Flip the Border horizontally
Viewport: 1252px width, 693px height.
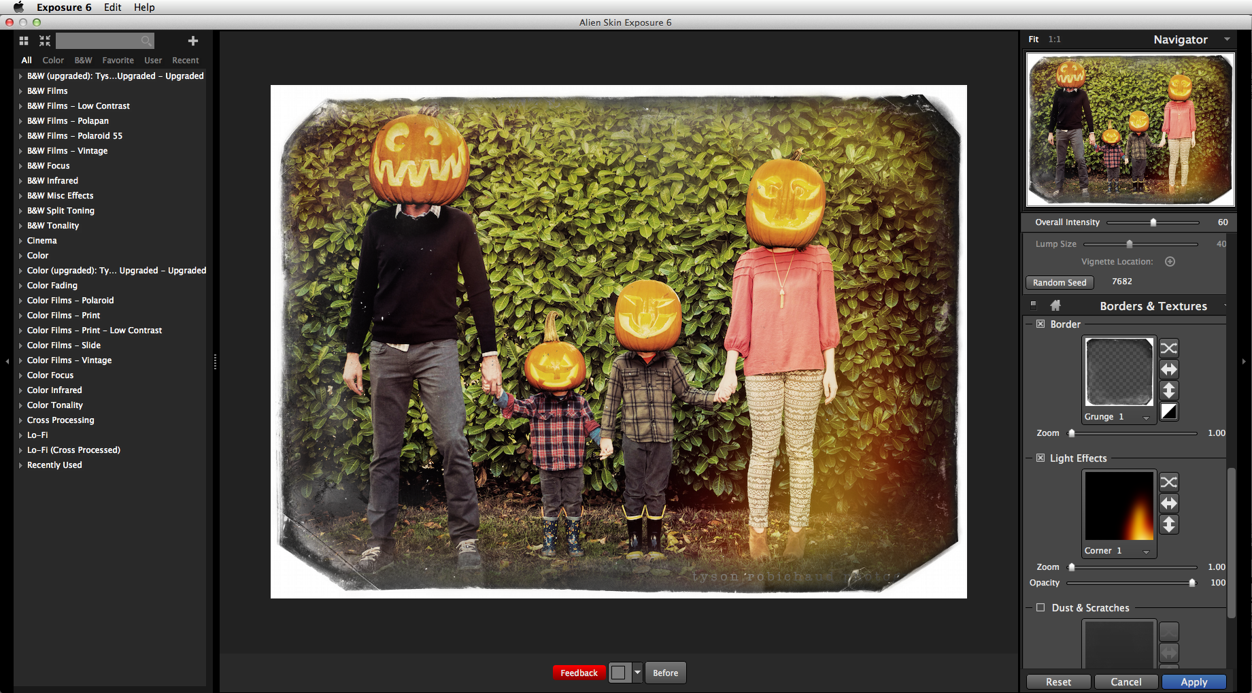1168,369
